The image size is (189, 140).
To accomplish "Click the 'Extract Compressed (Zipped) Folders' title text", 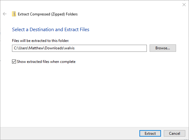I will pyautogui.click(x=48, y=14).
